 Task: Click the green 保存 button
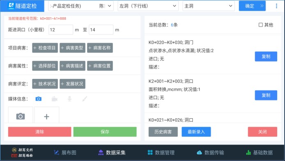(105, 132)
